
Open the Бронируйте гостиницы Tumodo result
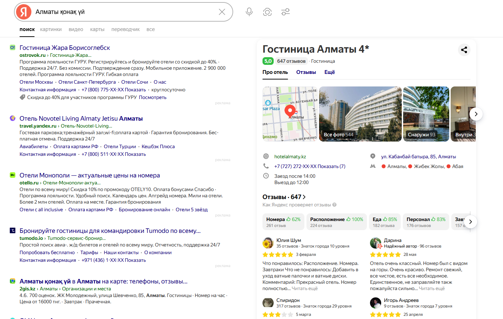(110, 231)
